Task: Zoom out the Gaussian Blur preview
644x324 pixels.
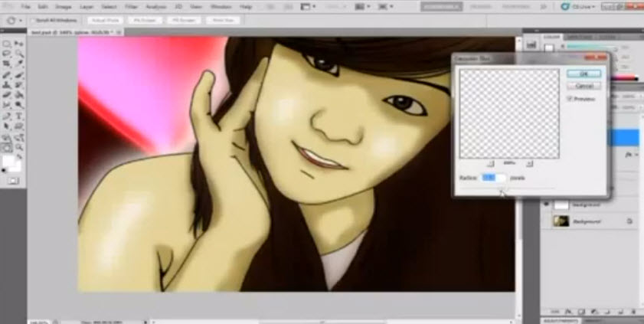Action: coord(490,163)
